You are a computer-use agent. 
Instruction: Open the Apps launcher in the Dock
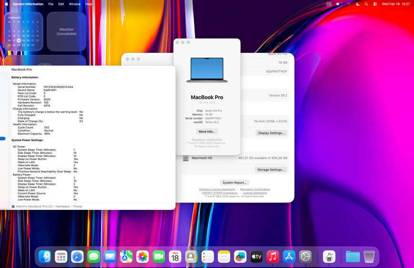pos(61,257)
